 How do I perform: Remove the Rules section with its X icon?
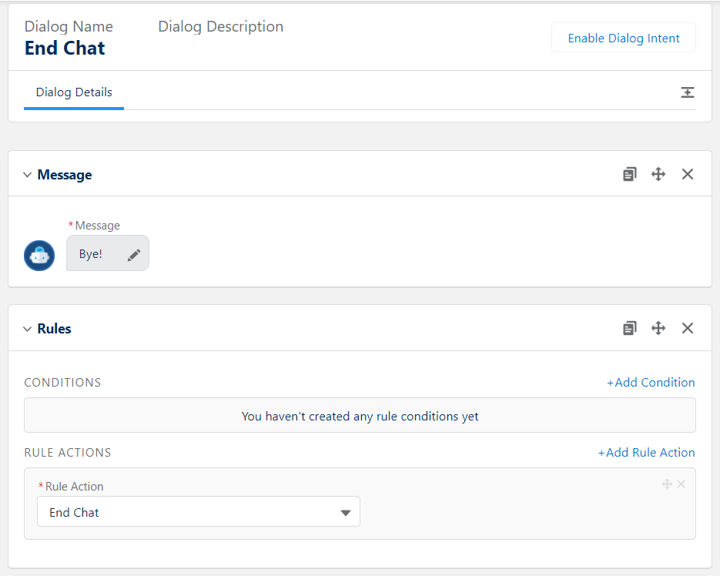[688, 329]
